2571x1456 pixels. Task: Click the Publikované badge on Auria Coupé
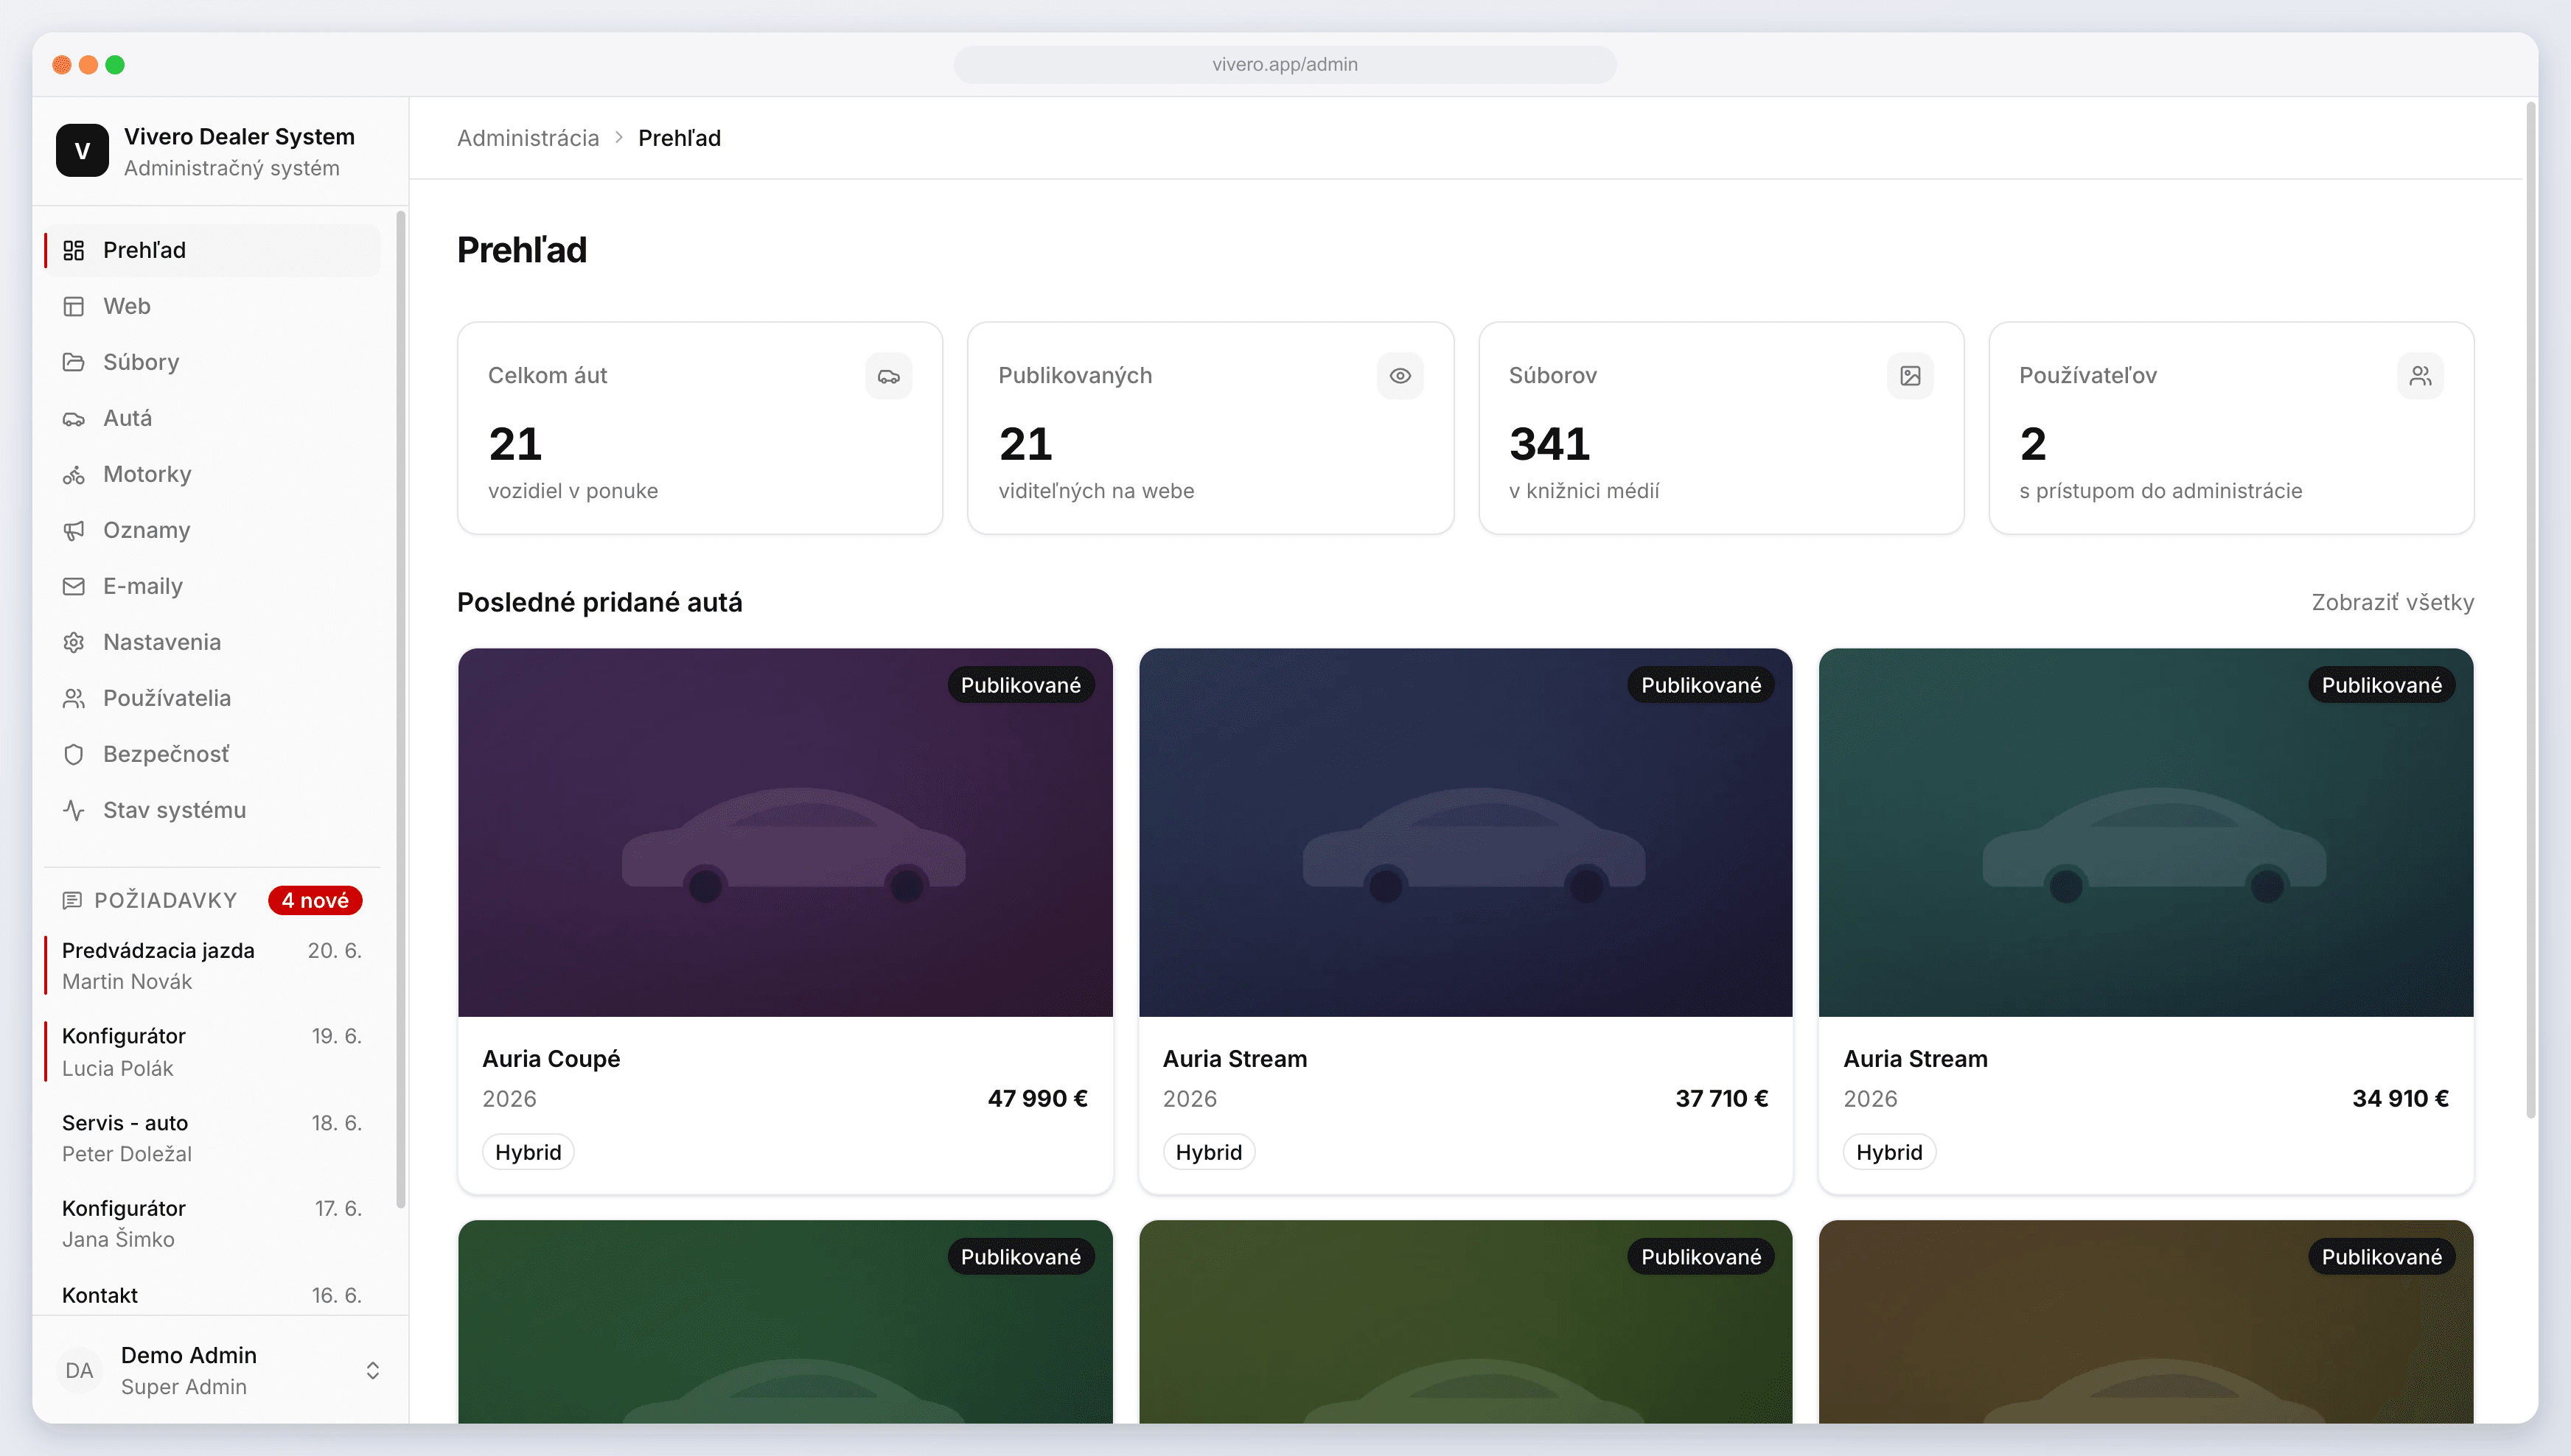[1020, 685]
